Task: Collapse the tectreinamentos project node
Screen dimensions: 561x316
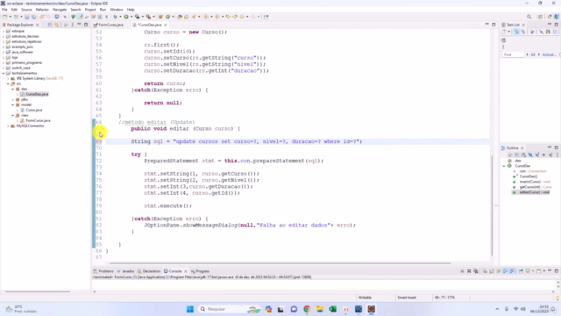Action: coord(4,73)
